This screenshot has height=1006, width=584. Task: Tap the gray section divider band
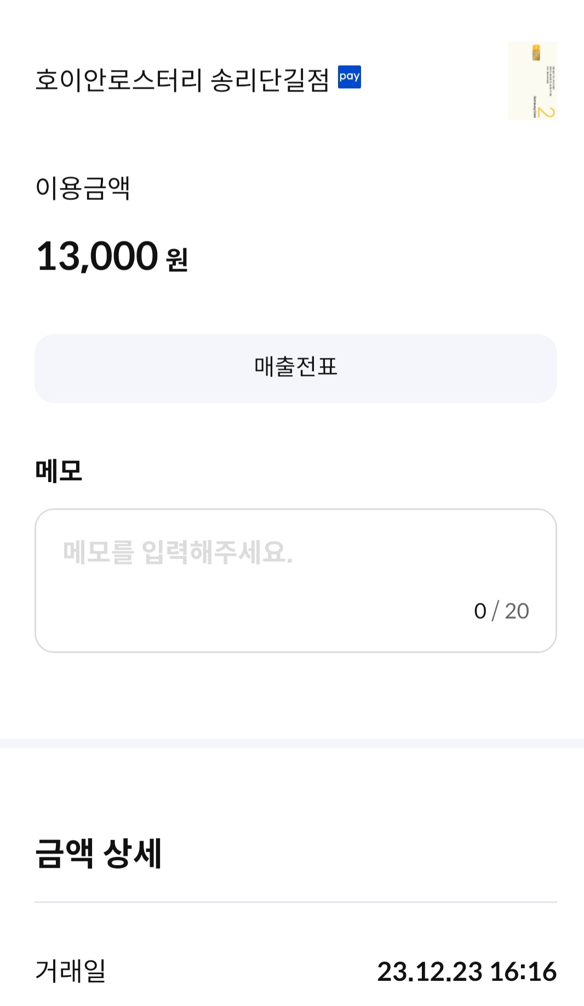click(x=292, y=743)
